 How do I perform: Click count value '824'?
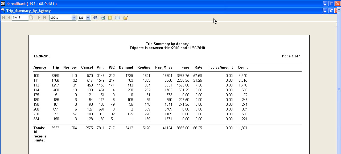pyautogui.click(x=245, y=109)
